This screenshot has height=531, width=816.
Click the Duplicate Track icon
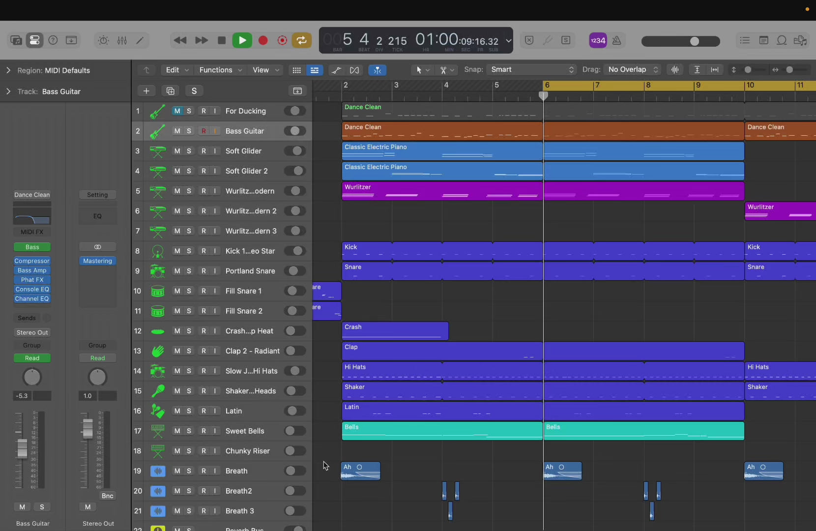171,91
